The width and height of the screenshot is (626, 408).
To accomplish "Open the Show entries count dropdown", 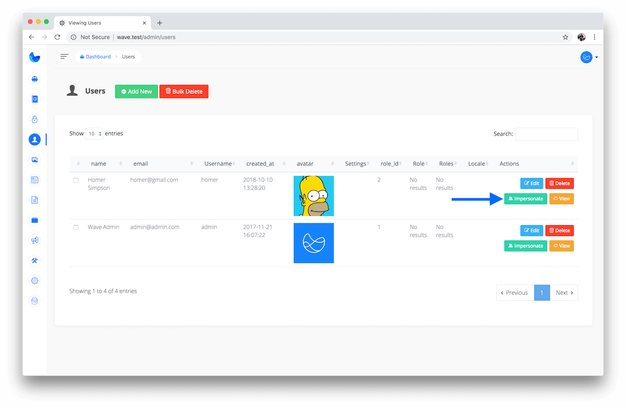I will (94, 134).
